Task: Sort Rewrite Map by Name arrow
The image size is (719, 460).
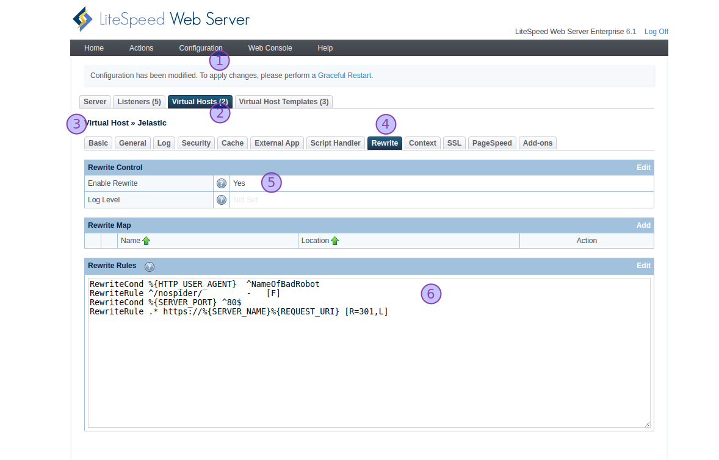Action: [146, 241]
